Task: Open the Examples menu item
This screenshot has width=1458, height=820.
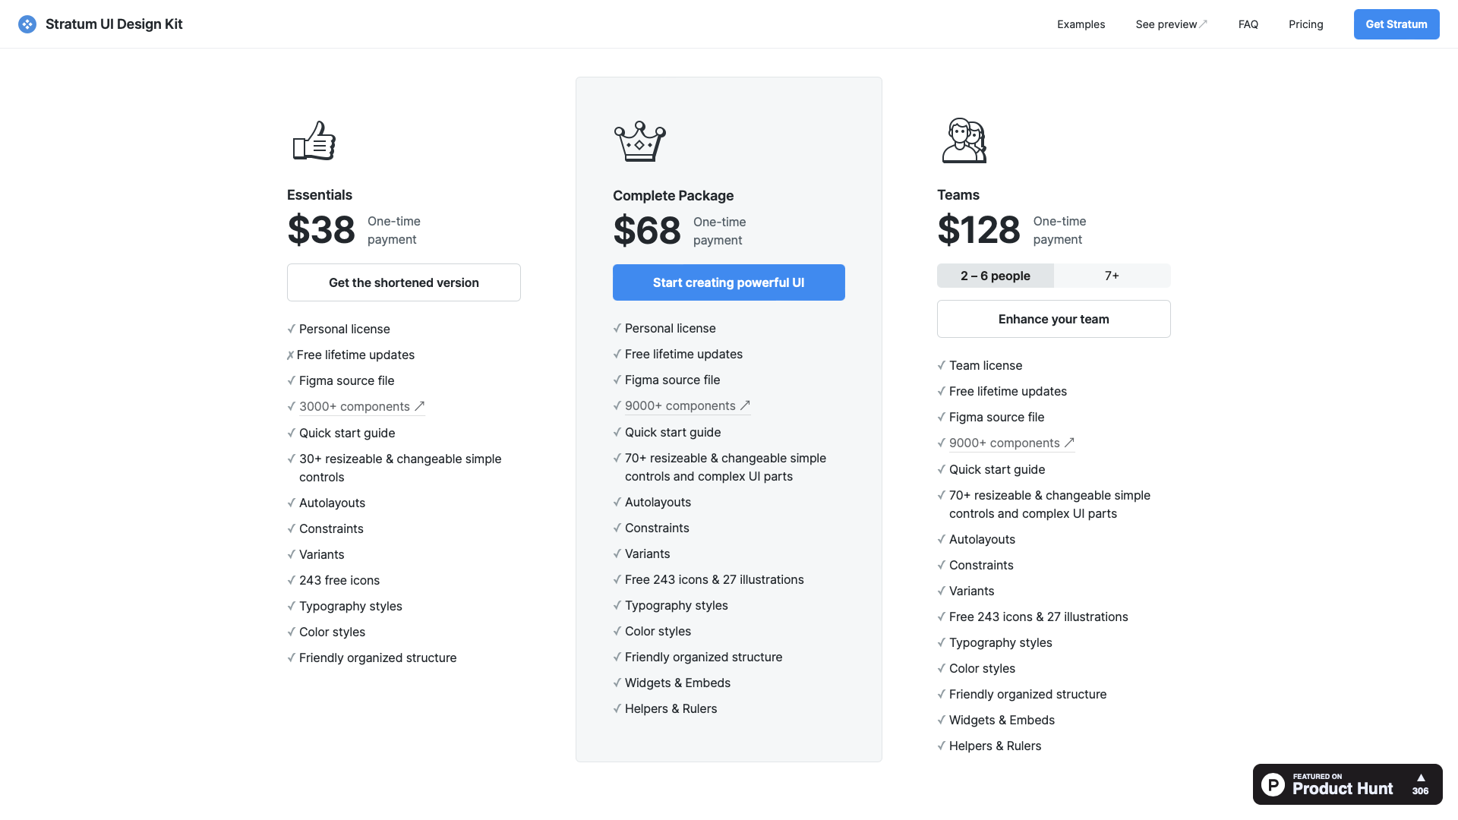Action: click(1081, 24)
